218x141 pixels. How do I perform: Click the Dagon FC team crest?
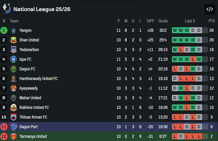click(x=13, y=69)
